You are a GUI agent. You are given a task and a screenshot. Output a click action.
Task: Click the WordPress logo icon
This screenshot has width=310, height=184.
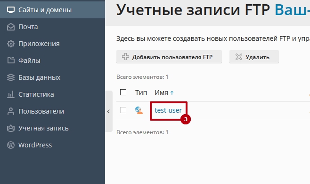tap(11, 145)
